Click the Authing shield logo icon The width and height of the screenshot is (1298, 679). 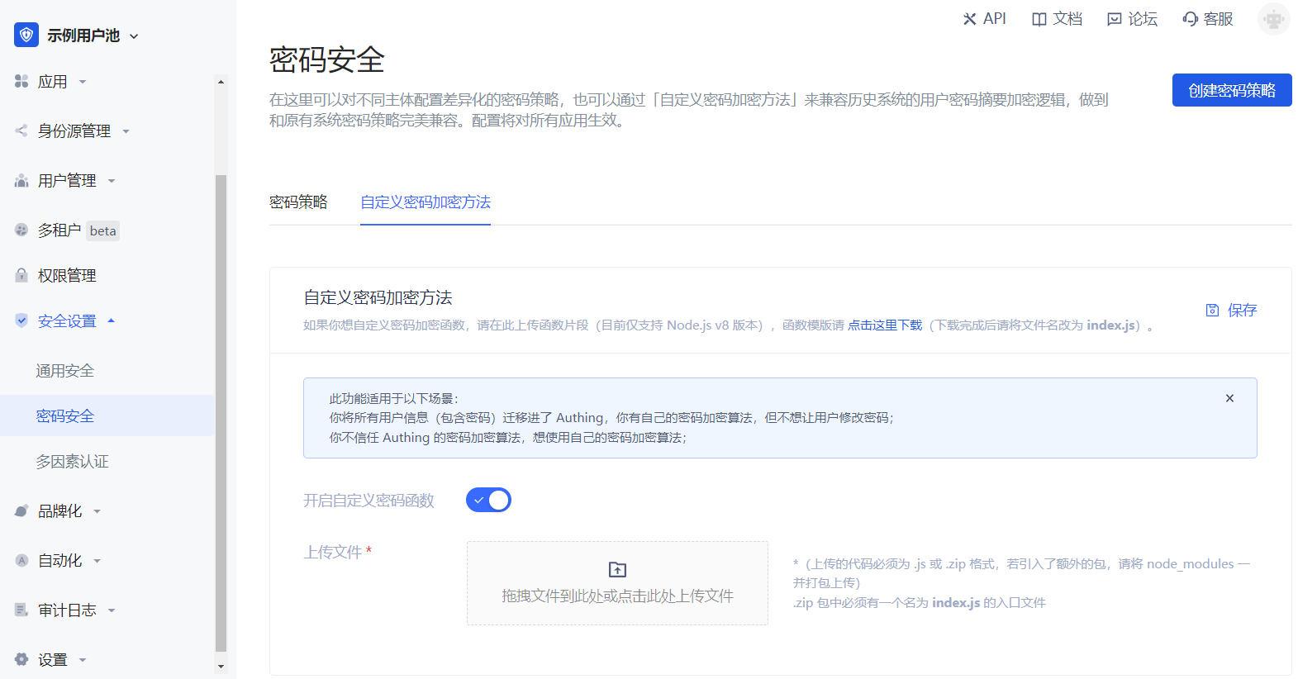pyautogui.click(x=26, y=35)
